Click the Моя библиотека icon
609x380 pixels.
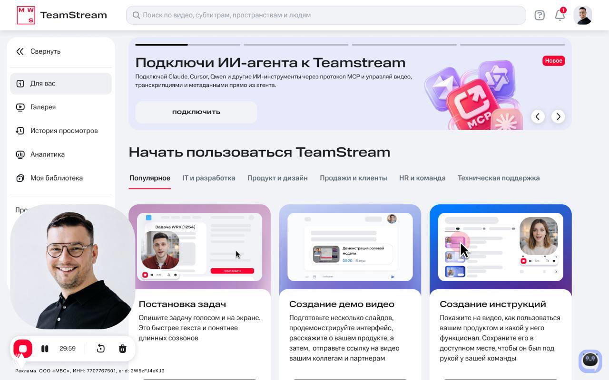pyautogui.click(x=20, y=178)
